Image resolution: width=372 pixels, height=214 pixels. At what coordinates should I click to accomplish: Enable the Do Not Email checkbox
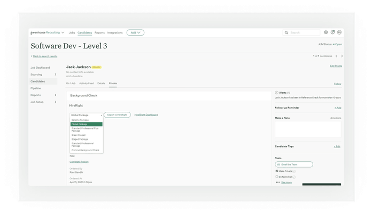point(277,177)
